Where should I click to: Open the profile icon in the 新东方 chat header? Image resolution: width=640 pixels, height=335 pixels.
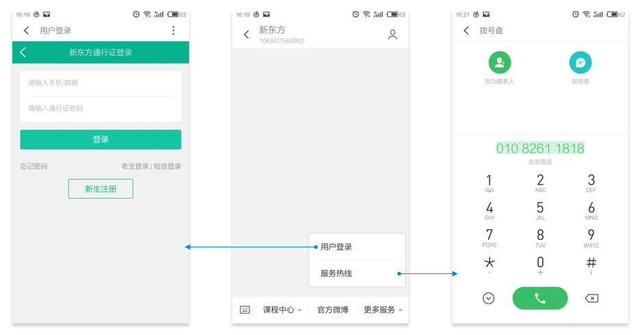click(x=393, y=35)
